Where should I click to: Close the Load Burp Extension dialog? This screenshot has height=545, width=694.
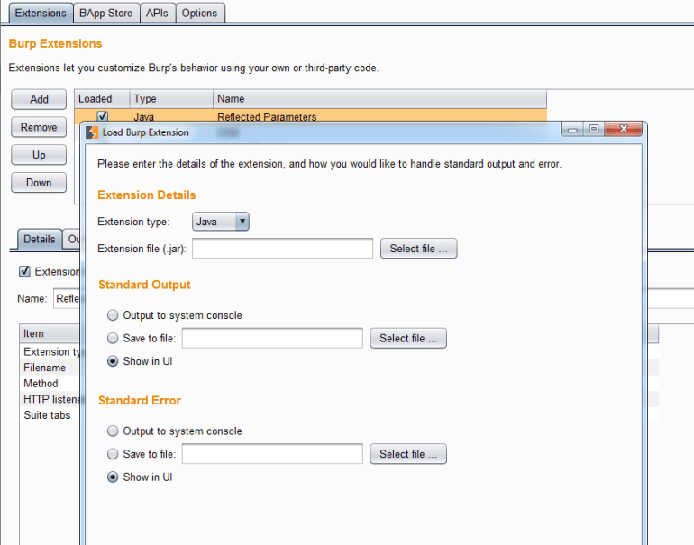(x=624, y=130)
